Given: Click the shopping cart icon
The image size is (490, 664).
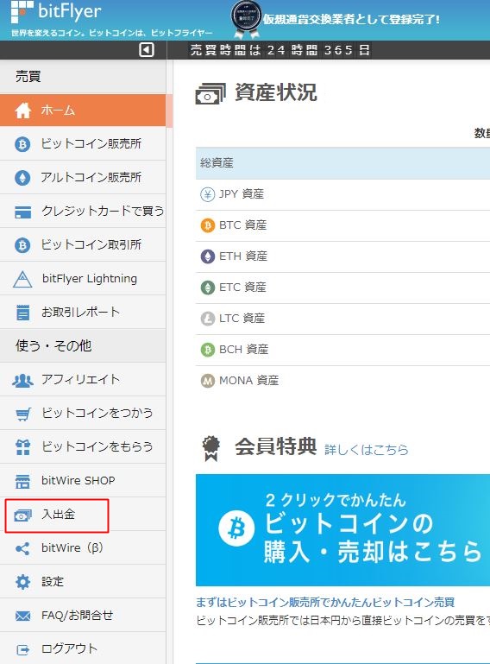Looking at the screenshot, I should coord(22,414).
